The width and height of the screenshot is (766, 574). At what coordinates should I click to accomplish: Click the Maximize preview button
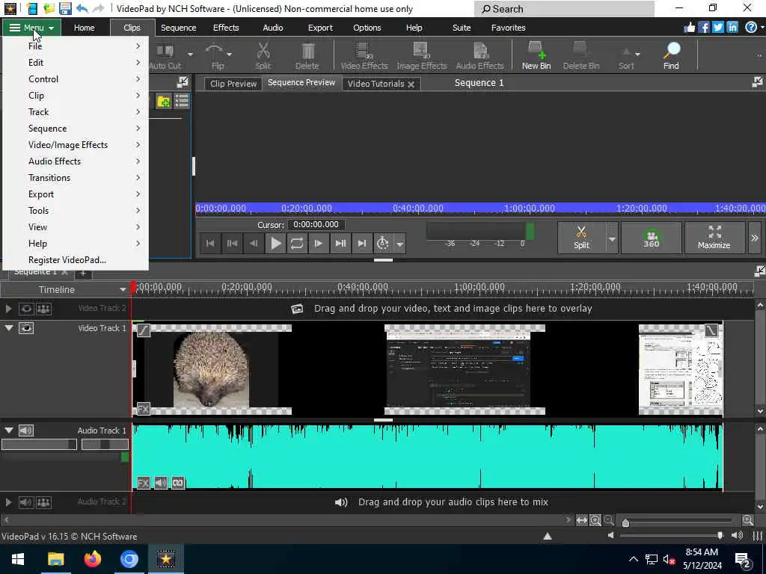click(x=714, y=238)
